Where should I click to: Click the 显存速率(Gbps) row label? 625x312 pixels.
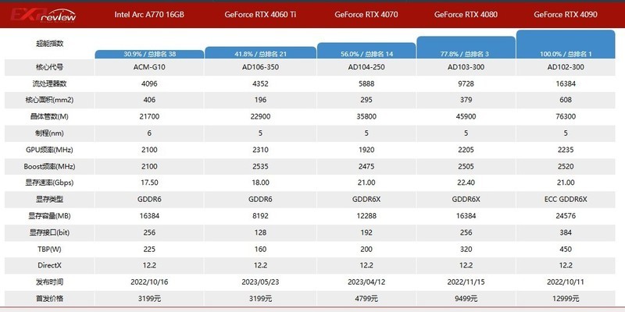pyautogui.click(x=49, y=183)
